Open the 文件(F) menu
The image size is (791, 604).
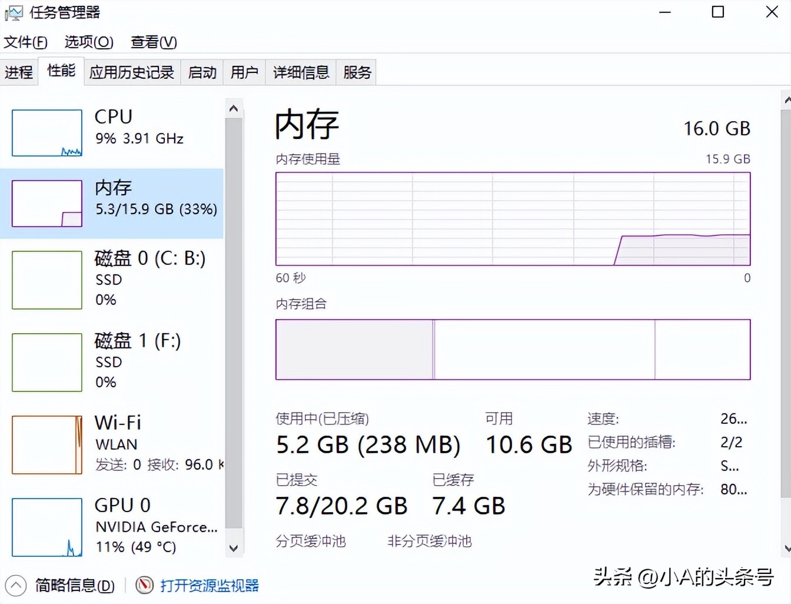point(25,42)
